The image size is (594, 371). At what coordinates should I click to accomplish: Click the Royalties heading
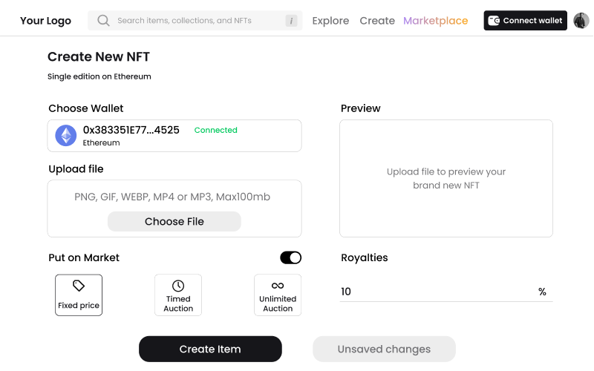(365, 257)
